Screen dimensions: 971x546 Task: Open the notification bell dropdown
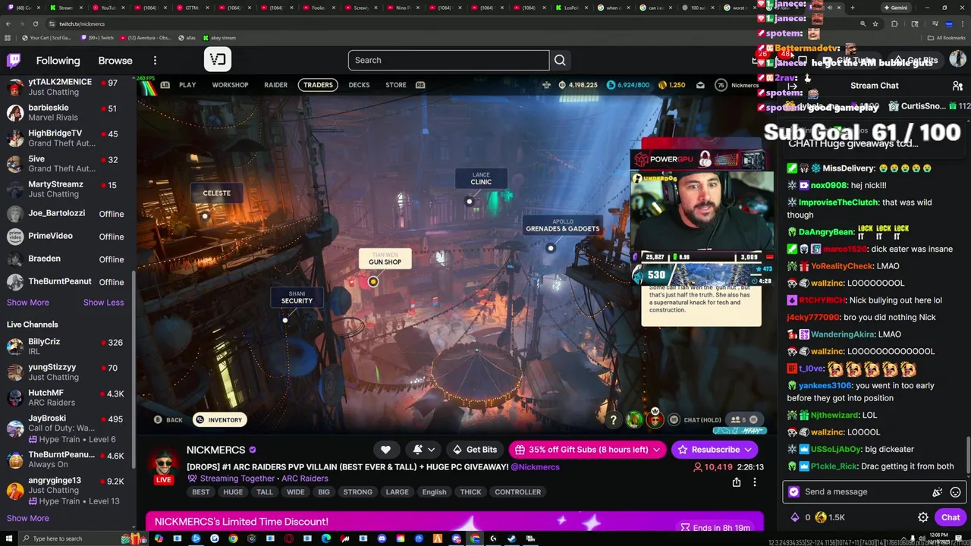pyautogui.click(x=423, y=450)
